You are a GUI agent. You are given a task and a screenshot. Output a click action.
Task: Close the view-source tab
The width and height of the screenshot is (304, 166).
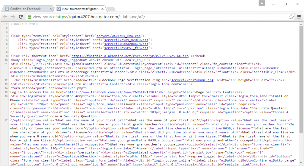pyautogui.click(x=102, y=9)
